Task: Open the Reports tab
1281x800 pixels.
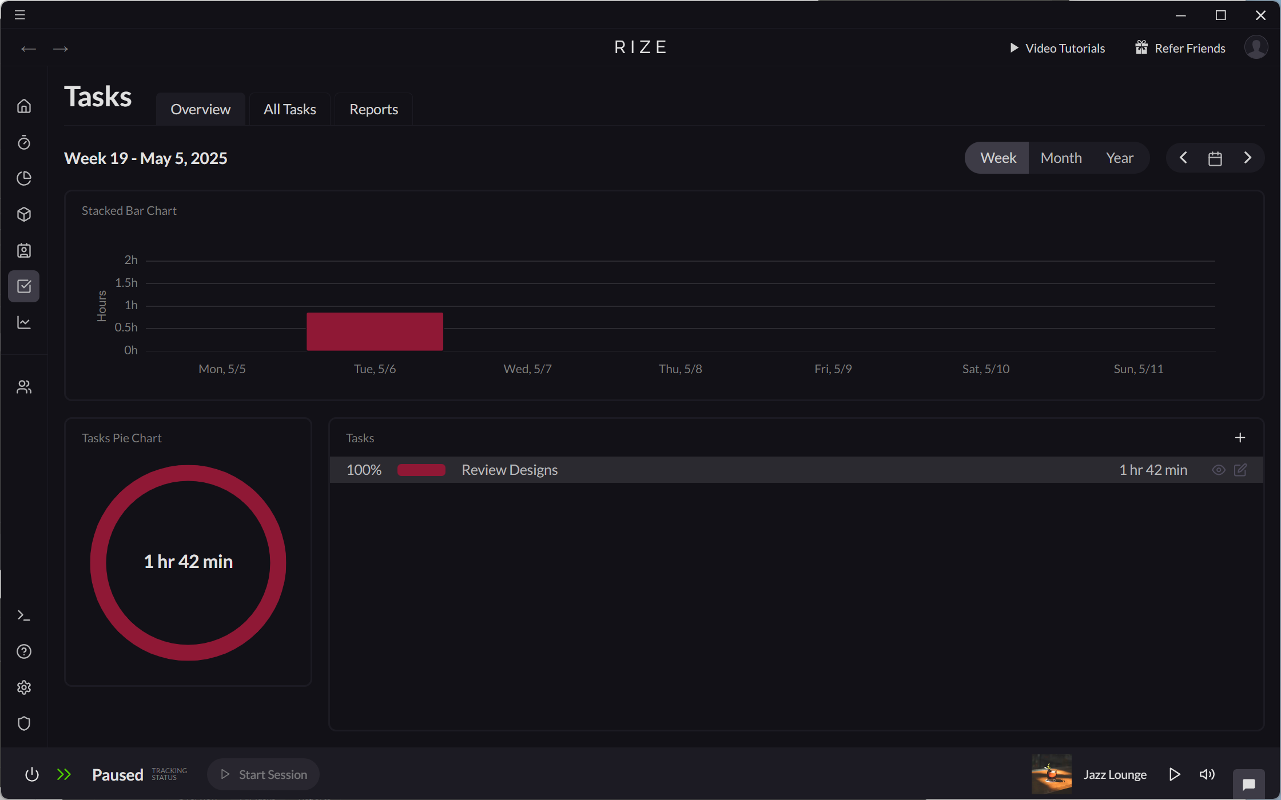Action: click(x=373, y=109)
